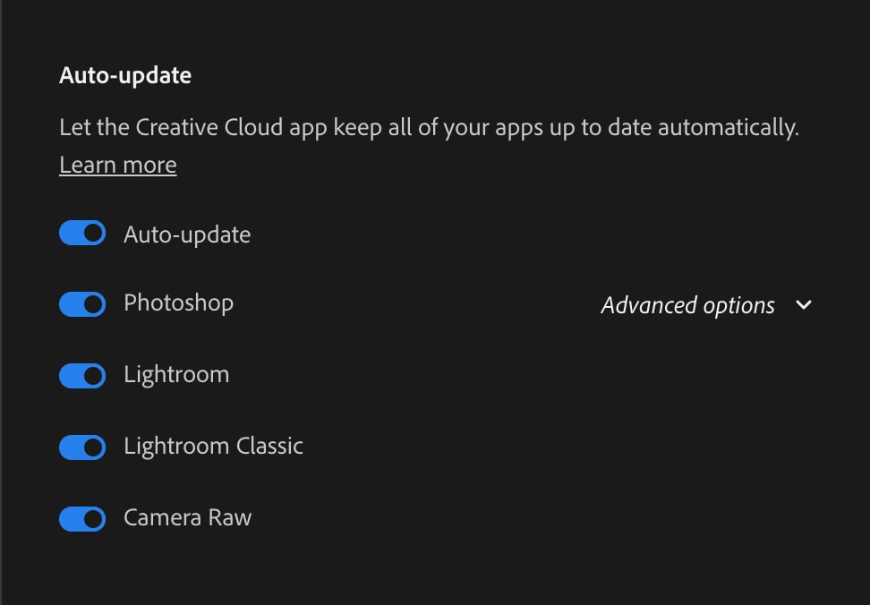Click the Advanced options text
Screen dimensions: 870x605
(x=687, y=305)
